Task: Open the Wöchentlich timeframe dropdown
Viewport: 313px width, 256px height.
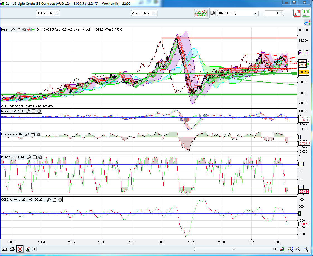Action: click(144, 13)
